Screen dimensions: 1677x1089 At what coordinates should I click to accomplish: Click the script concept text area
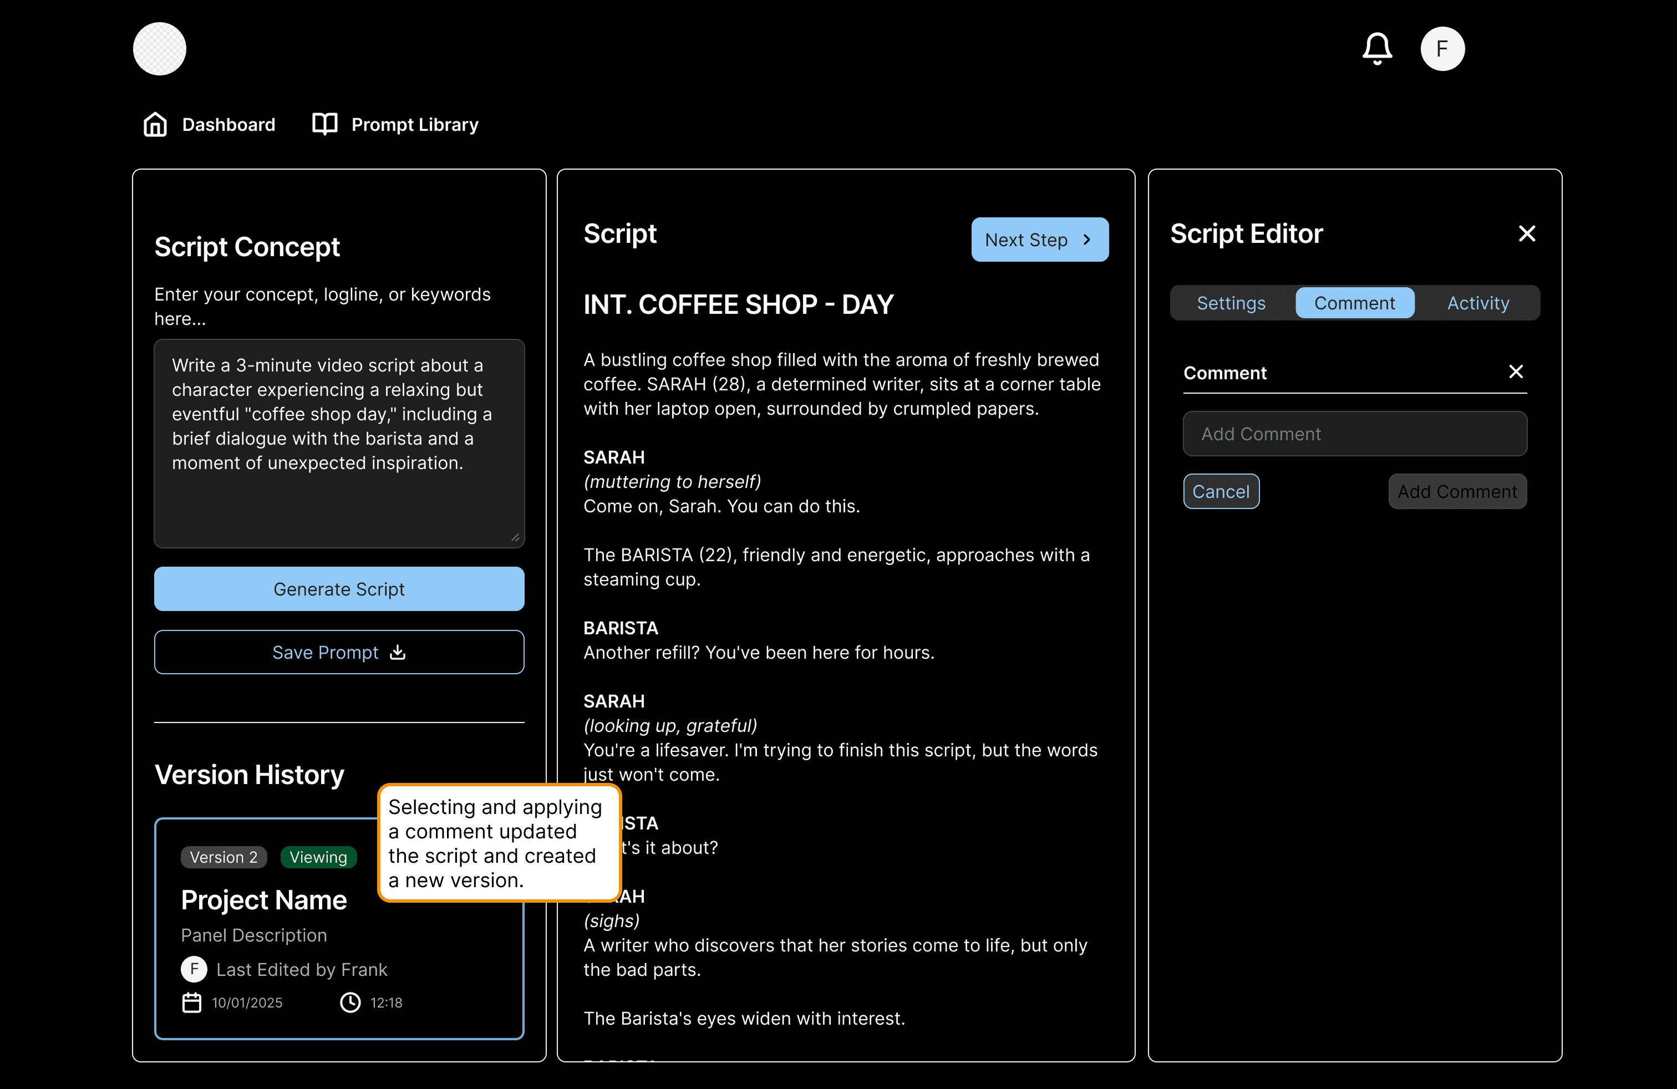tap(339, 444)
